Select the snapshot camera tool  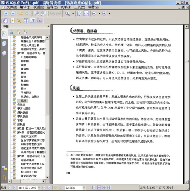pos(40,20)
